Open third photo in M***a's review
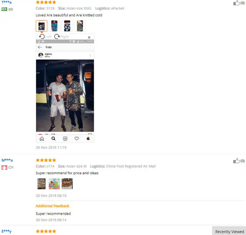This screenshot has width=246, height=235. (x=67, y=184)
